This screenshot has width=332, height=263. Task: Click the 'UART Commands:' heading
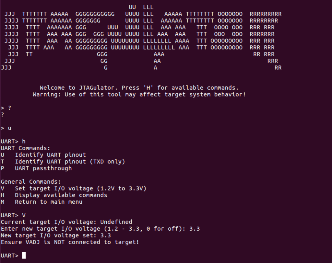coord(25,148)
